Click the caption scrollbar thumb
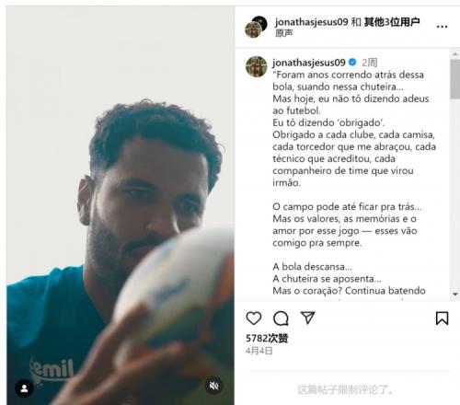This screenshot has height=405, width=460. (x=455, y=78)
